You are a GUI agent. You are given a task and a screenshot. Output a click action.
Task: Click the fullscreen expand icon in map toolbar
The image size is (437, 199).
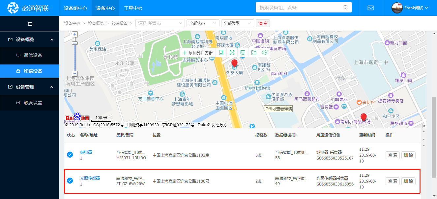232,53
